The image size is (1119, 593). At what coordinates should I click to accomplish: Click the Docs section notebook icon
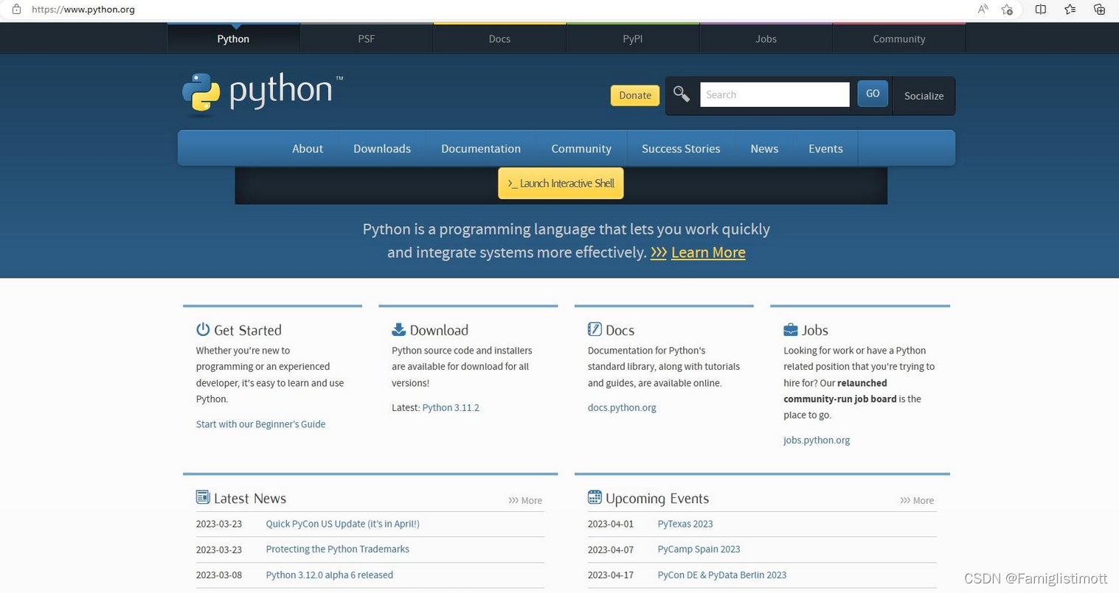595,329
